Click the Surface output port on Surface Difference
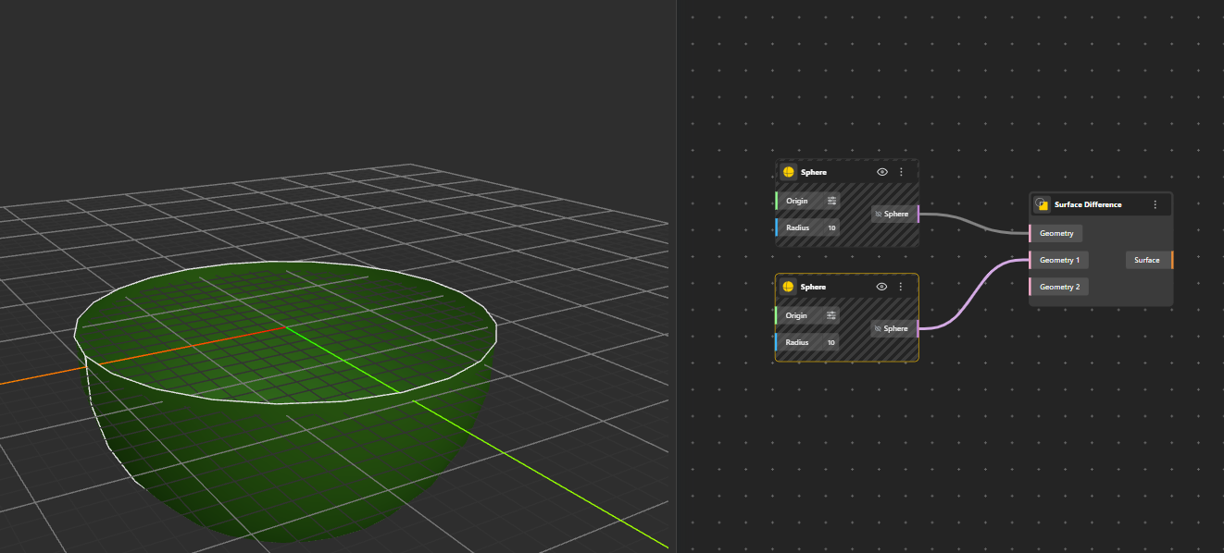The height and width of the screenshot is (553, 1224). [1171, 260]
